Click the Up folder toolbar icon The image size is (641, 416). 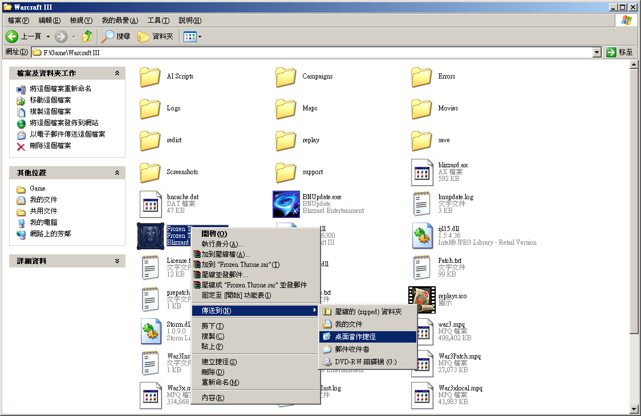(87, 36)
